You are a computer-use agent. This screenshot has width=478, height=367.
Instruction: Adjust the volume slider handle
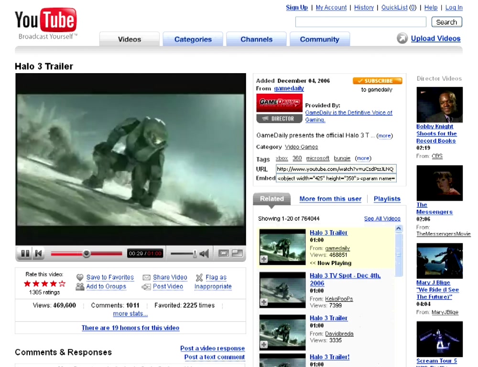coord(195,254)
